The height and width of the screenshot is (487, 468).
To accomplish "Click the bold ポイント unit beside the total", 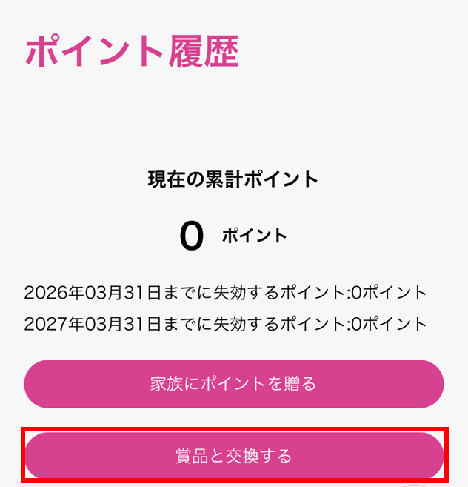I will [254, 236].
